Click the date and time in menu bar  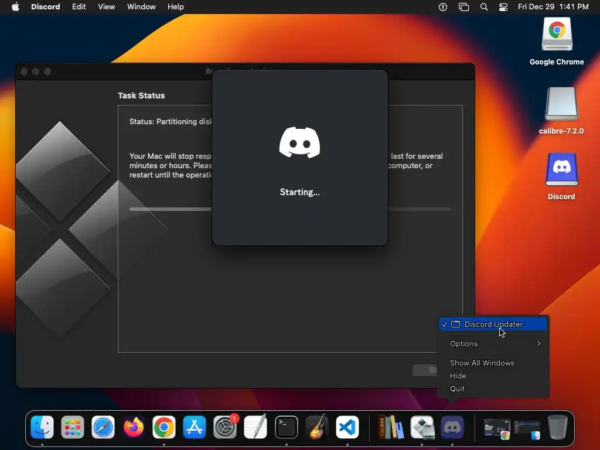click(x=553, y=7)
